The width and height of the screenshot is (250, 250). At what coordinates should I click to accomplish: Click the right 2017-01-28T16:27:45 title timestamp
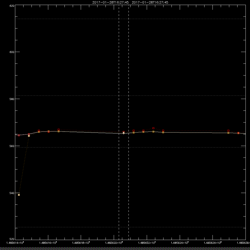[150, 2]
